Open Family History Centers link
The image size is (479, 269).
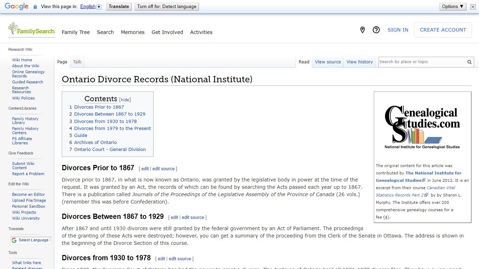pyautogui.click(x=25, y=131)
